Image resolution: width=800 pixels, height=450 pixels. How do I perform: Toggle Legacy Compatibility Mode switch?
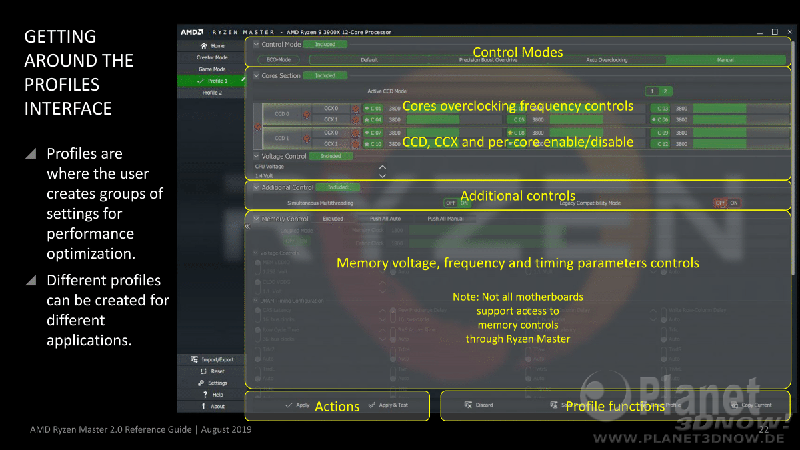tap(727, 203)
